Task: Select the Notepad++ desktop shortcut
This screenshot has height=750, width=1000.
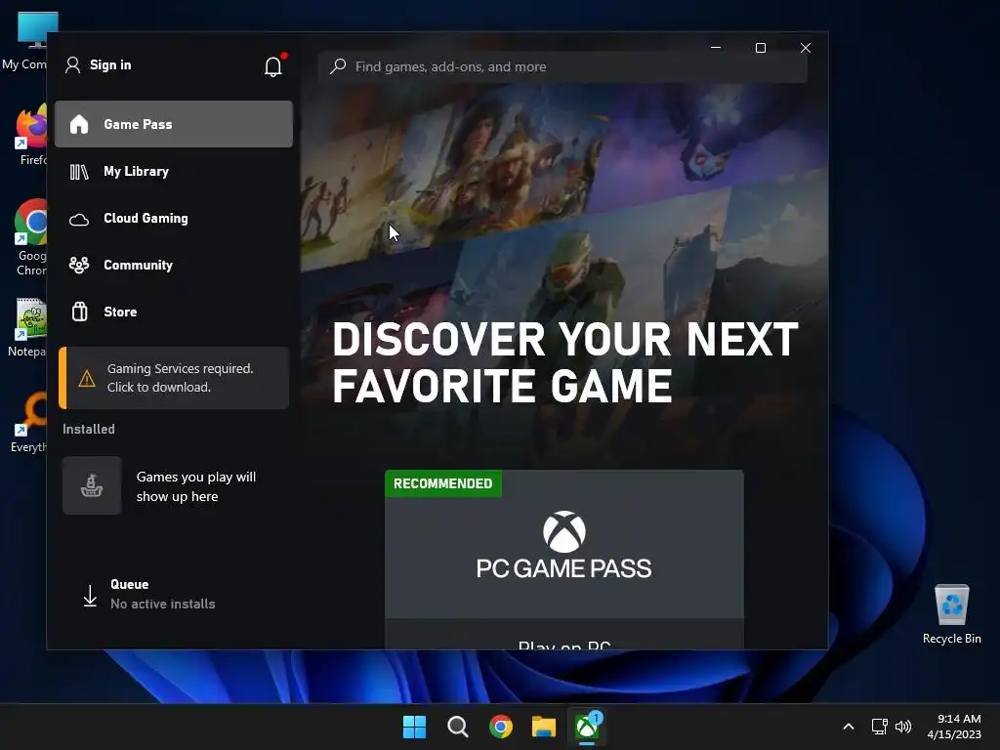Action: point(26,327)
